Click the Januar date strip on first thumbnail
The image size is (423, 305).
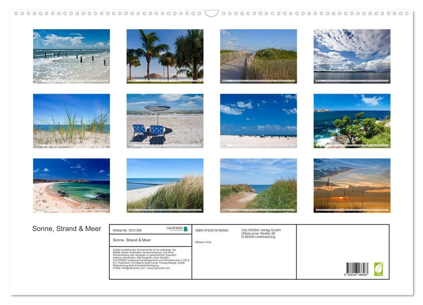tap(71, 81)
